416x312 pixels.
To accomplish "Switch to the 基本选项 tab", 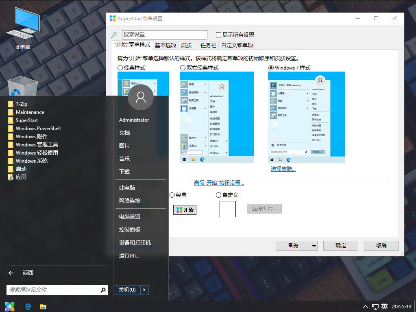I will (x=166, y=46).
